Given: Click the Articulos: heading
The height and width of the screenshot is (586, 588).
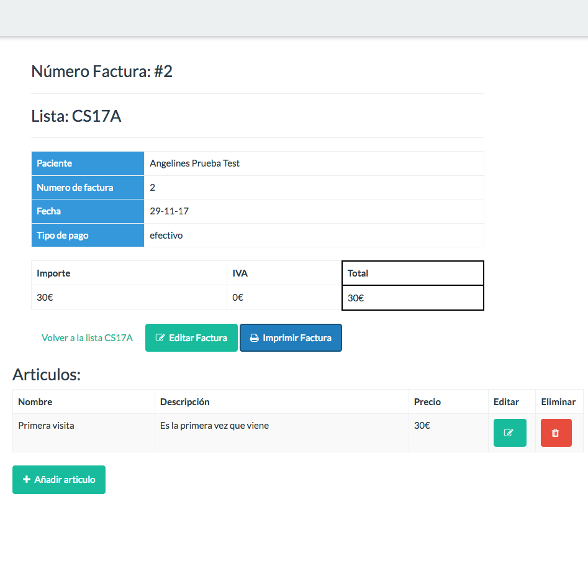Looking at the screenshot, I should (x=47, y=375).
